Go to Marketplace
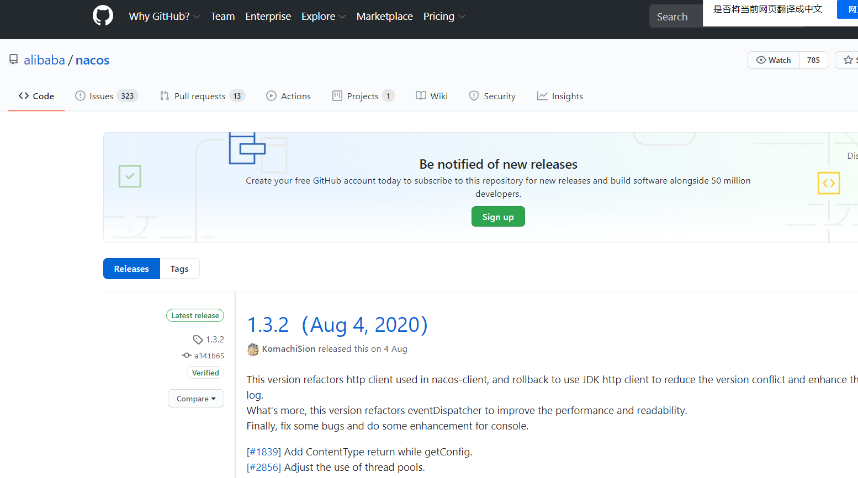The width and height of the screenshot is (858, 478). click(x=385, y=17)
